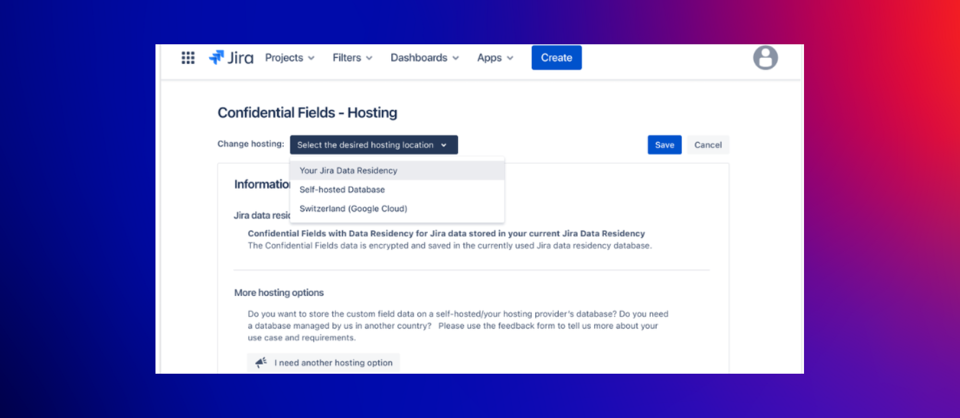Choose Your Jira Data Residency option

[348, 170]
